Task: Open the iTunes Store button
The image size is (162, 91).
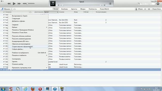Action: pyautogui.click(x=156, y=9)
